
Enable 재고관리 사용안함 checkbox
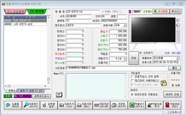[x=132, y=81]
